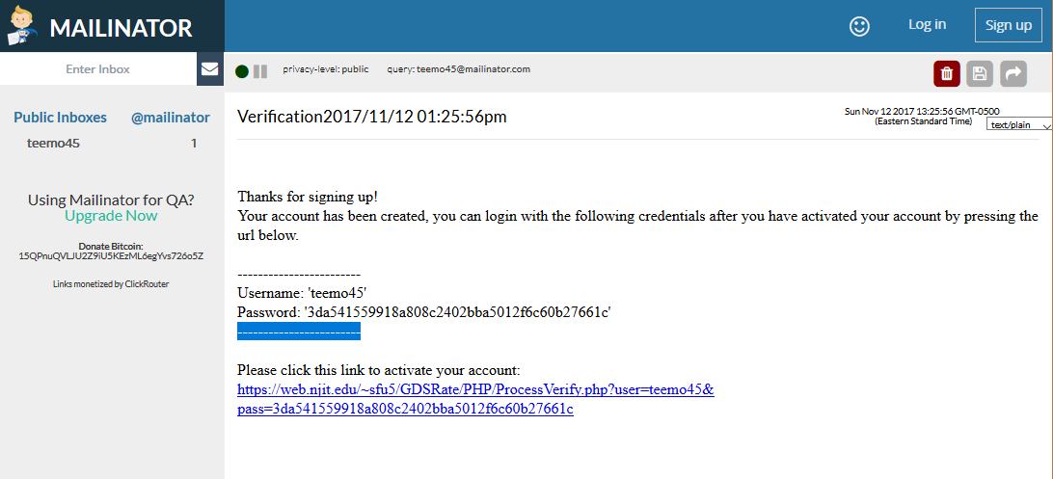
Task: Click 'Links monetized by ClickRouter' text
Action: 111,283
